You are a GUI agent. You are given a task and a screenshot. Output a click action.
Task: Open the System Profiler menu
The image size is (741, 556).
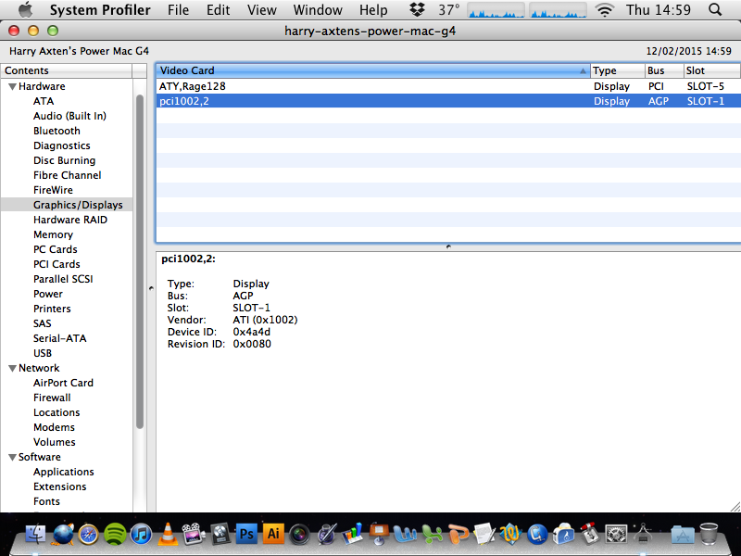tap(100, 9)
